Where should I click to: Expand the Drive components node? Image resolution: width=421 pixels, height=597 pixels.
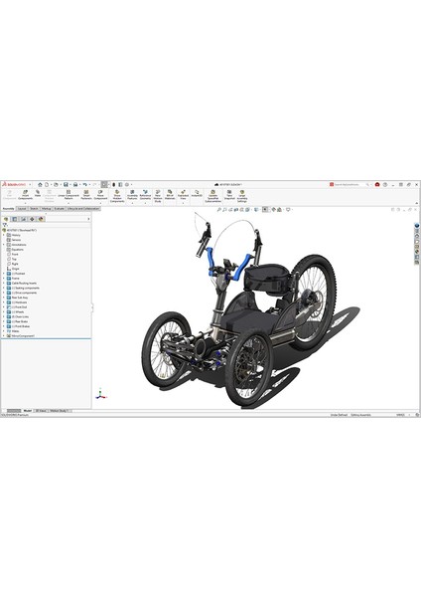pyautogui.click(x=4, y=293)
